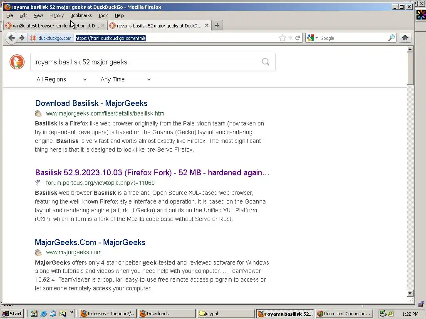Open the Bookmarks menu
426x319 pixels.
pyautogui.click(x=81, y=15)
